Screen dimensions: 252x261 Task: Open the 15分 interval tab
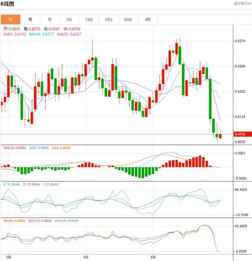tap(89, 20)
